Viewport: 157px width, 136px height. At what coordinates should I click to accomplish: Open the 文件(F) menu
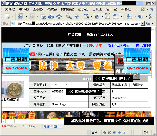click(10, 9)
